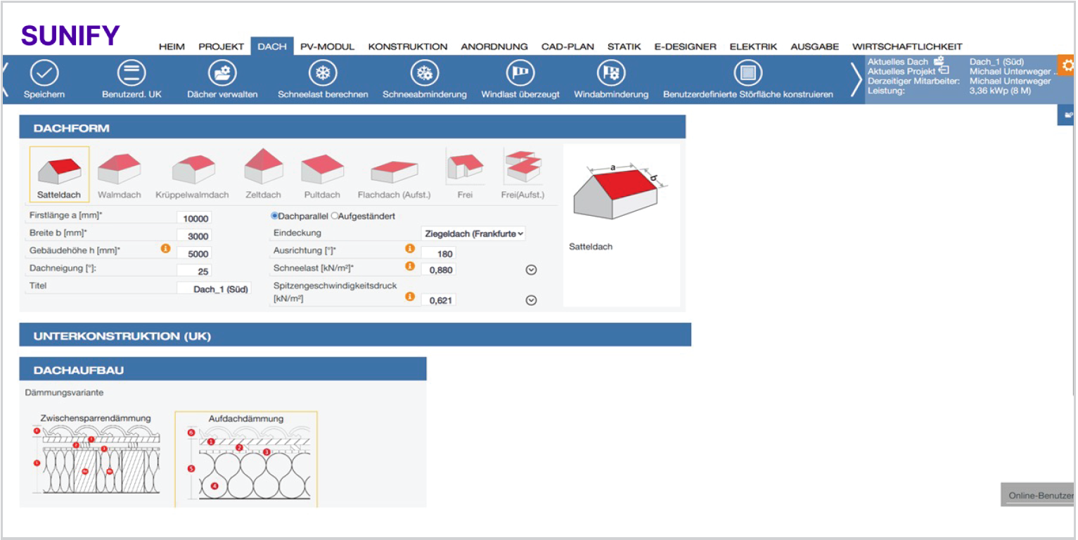
Task: Select Aufdachdämmung insulation variant
Action: point(246,458)
